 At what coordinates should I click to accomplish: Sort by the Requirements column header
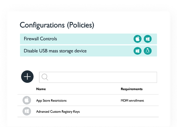click(x=131, y=89)
